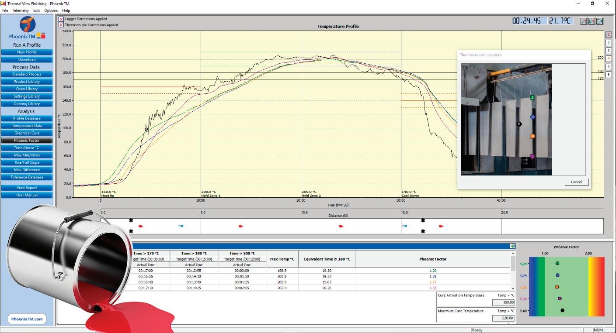This screenshot has height=333, width=616.
Task: Open the Options menu
Action: (x=51, y=10)
